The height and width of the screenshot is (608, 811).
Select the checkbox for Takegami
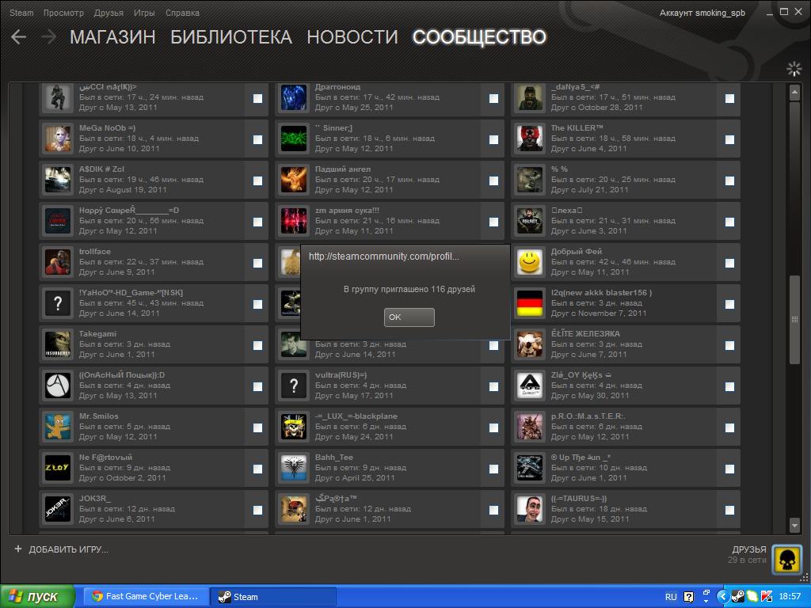pos(257,345)
